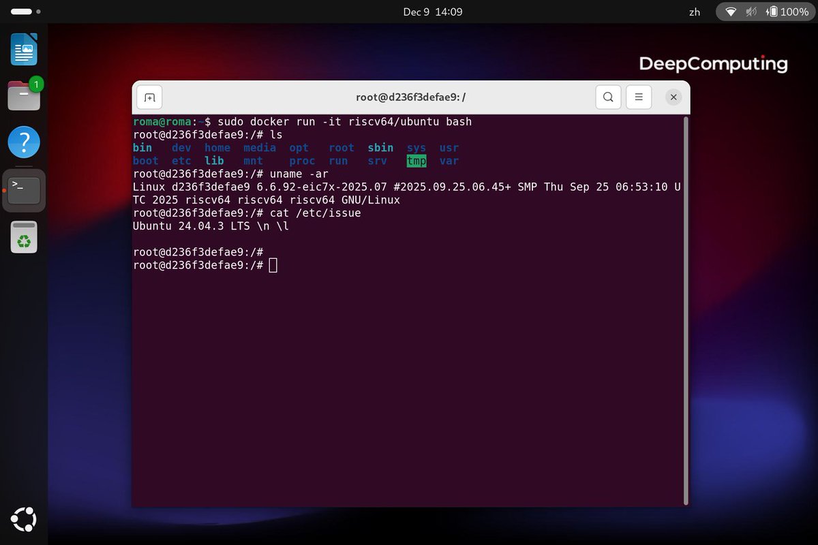
Task: Click terminal window title root@d236f3defae9
Action: (410, 97)
